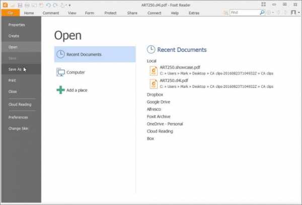Open recent file ART250.showcase.pdf
Screen dimensions: 302x205
coord(211,70)
